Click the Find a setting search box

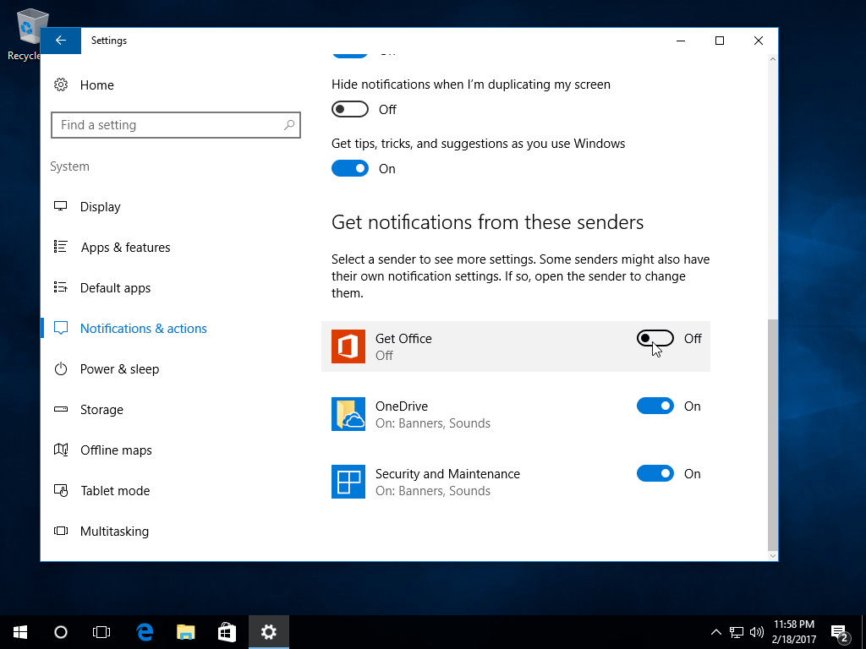point(169,125)
